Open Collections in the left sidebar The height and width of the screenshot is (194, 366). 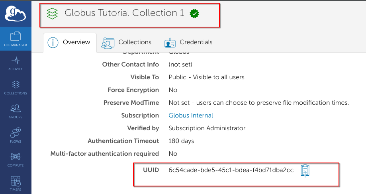tap(16, 87)
